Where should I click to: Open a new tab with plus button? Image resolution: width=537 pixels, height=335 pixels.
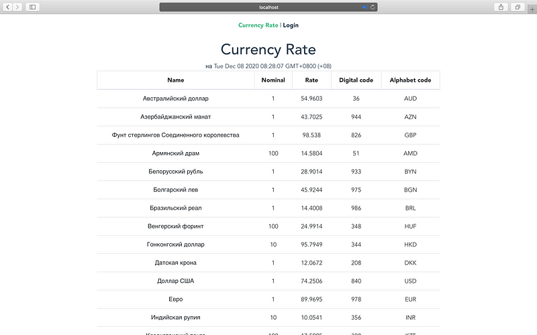[532, 9]
